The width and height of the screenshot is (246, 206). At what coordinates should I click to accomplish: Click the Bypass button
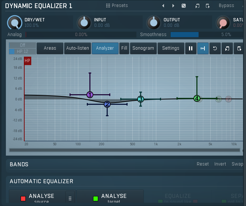pyautogui.click(x=226, y=6)
